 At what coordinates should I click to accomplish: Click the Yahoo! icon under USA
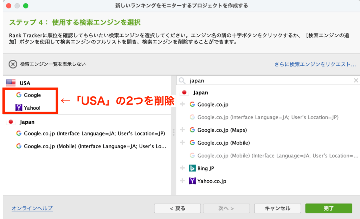pos(18,108)
